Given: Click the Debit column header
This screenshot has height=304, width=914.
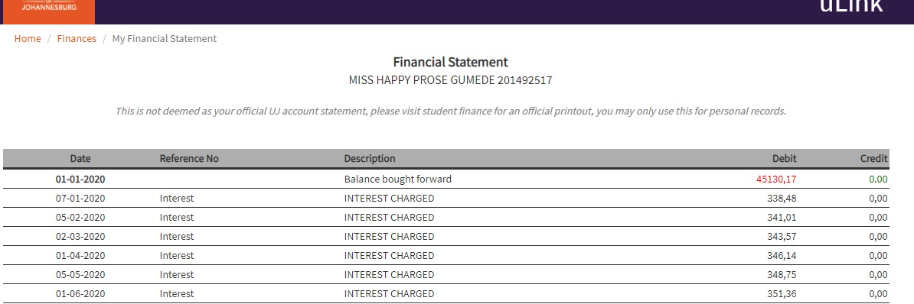Looking at the screenshot, I should click(784, 158).
